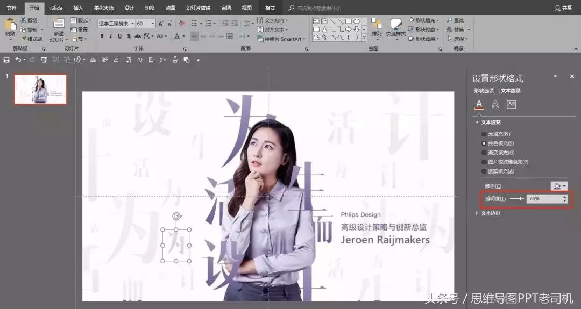The height and width of the screenshot is (309, 581).
Task: Clear all formatting eraser icon
Action: pyautogui.click(x=182, y=24)
